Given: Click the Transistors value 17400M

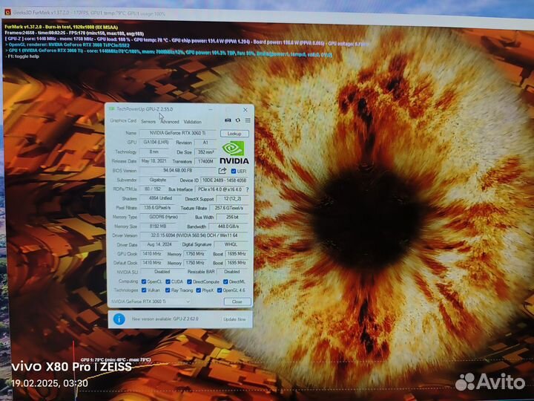Looking at the screenshot, I should [205, 161].
